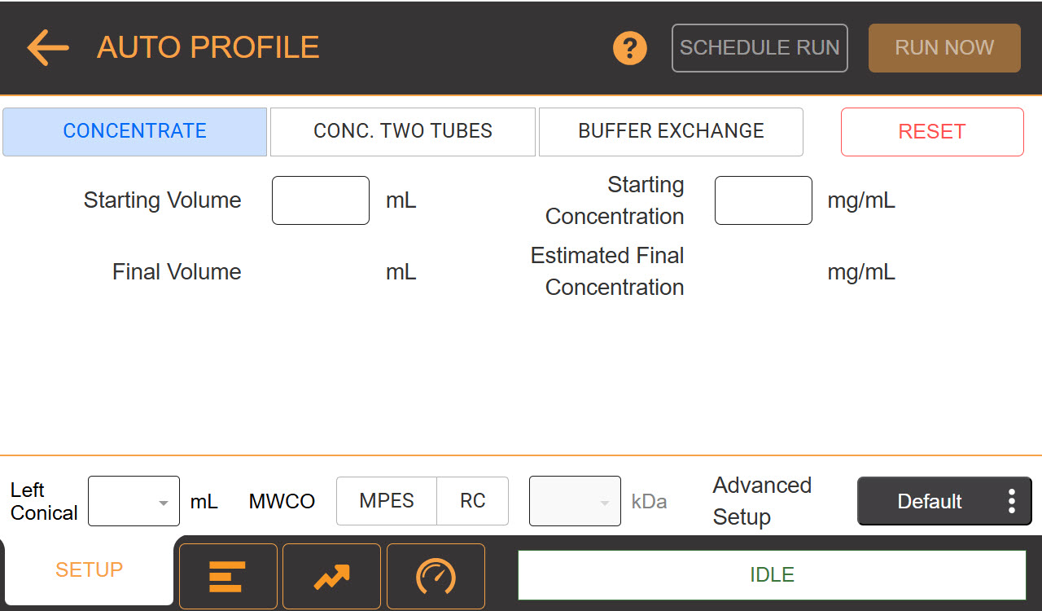Select RC membrane type
This screenshot has width=1042, height=611.
pyautogui.click(x=473, y=501)
